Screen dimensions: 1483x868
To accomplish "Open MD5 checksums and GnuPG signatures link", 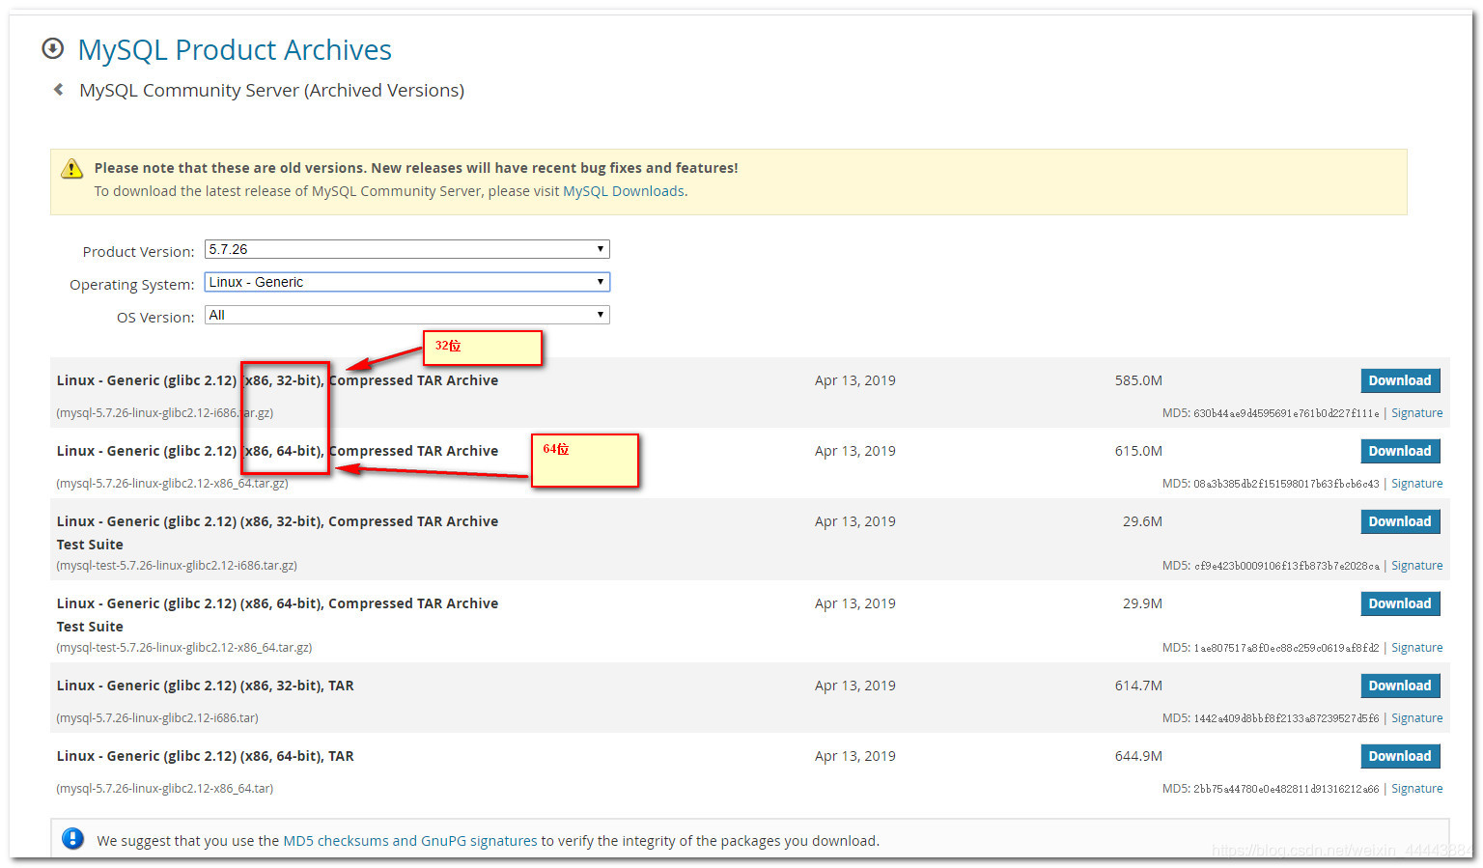I will click(x=410, y=841).
